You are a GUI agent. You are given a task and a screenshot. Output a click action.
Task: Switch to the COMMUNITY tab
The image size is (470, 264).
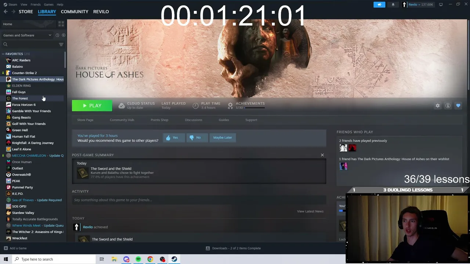click(x=75, y=12)
